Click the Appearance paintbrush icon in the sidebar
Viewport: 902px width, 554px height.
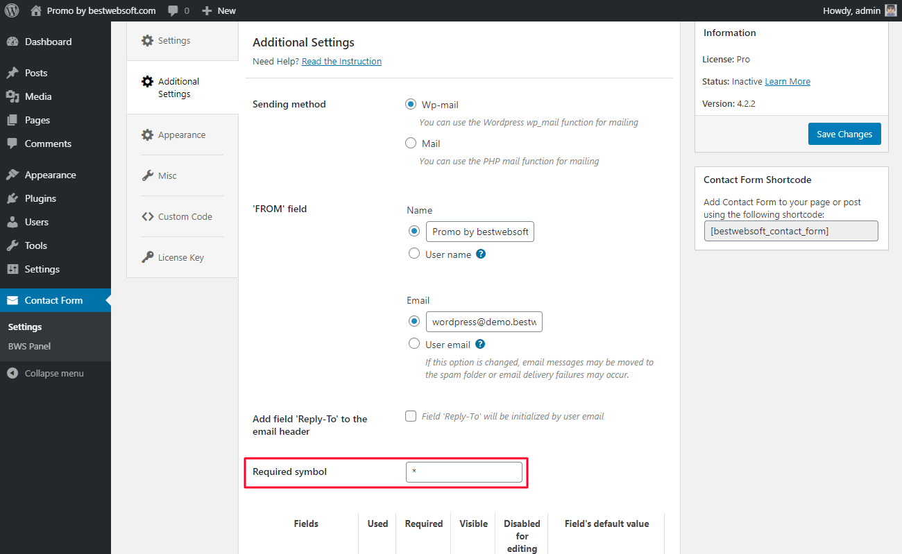click(12, 175)
